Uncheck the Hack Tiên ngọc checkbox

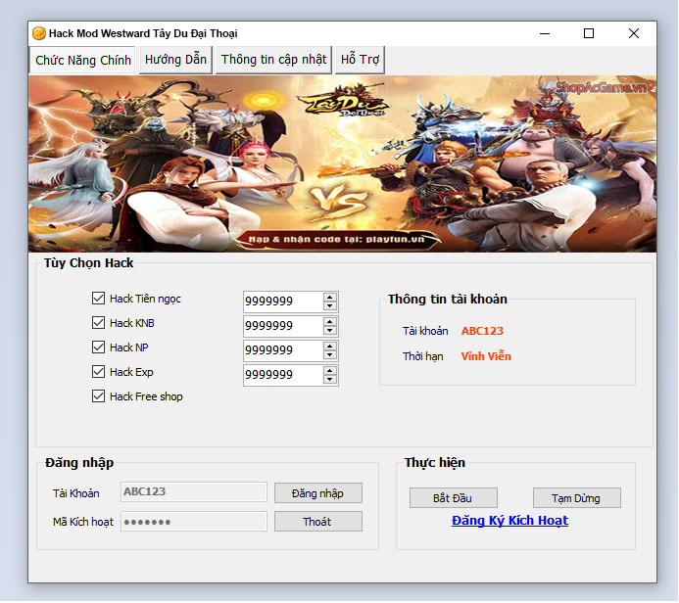click(98, 298)
